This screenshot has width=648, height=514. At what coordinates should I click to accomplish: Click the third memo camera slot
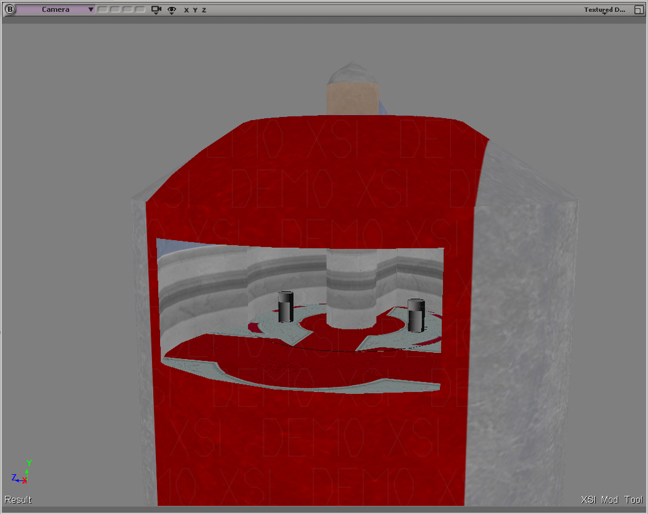(128, 9)
